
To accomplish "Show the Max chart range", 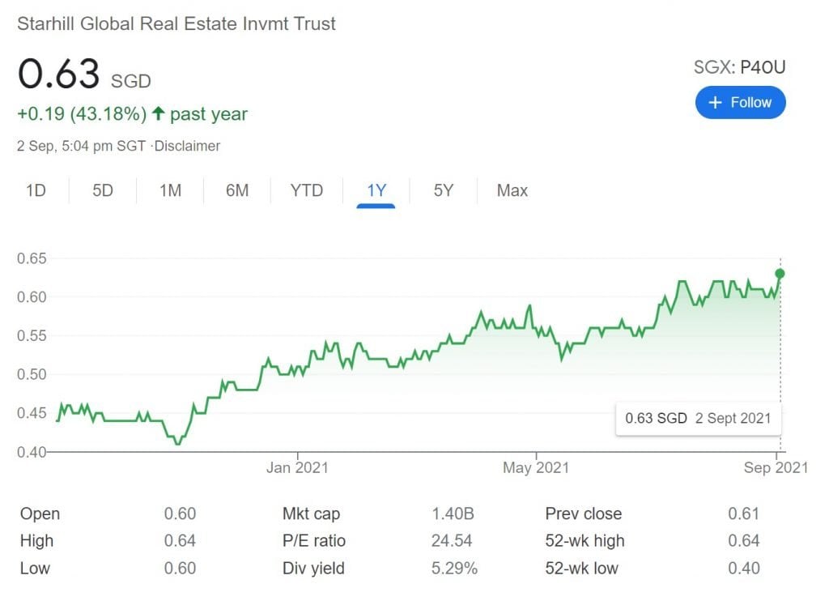I will (512, 190).
